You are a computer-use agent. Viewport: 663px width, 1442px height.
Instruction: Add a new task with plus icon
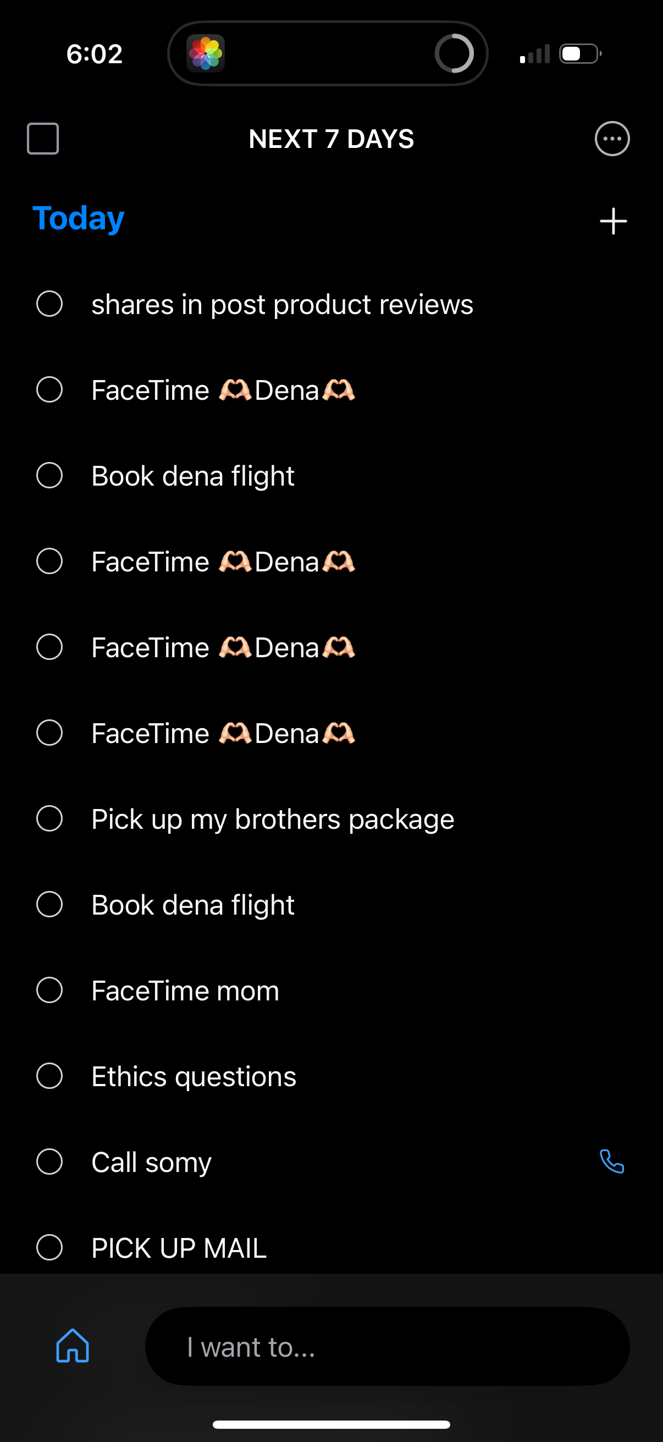pyautogui.click(x=613, y=221)
